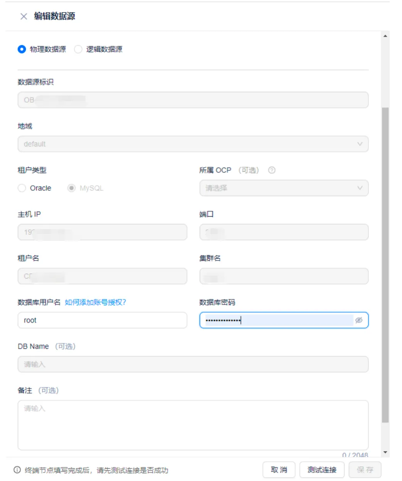The width and height of the screenshot is (402, 481).
Task: Click the DB Name input field
Action: [193, 364]
